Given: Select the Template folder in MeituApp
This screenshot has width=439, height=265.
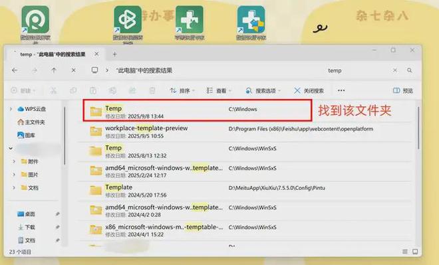Looking at the screenshot, I should point(244,191).
